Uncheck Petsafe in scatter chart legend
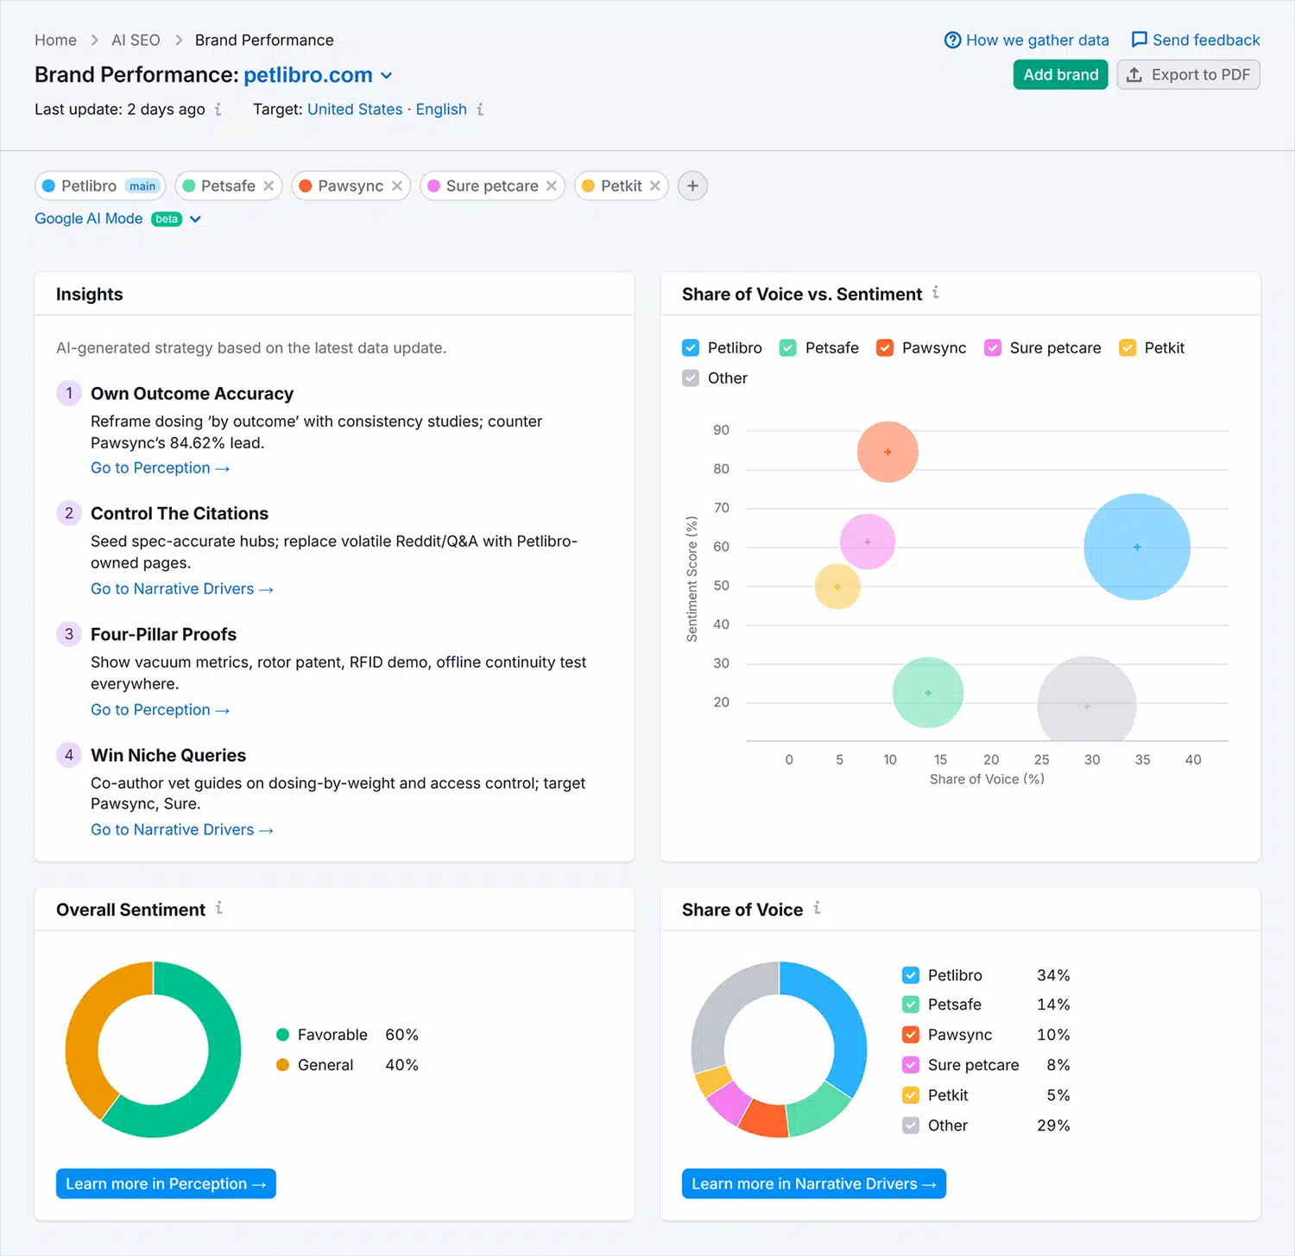 tap(787, 348)
